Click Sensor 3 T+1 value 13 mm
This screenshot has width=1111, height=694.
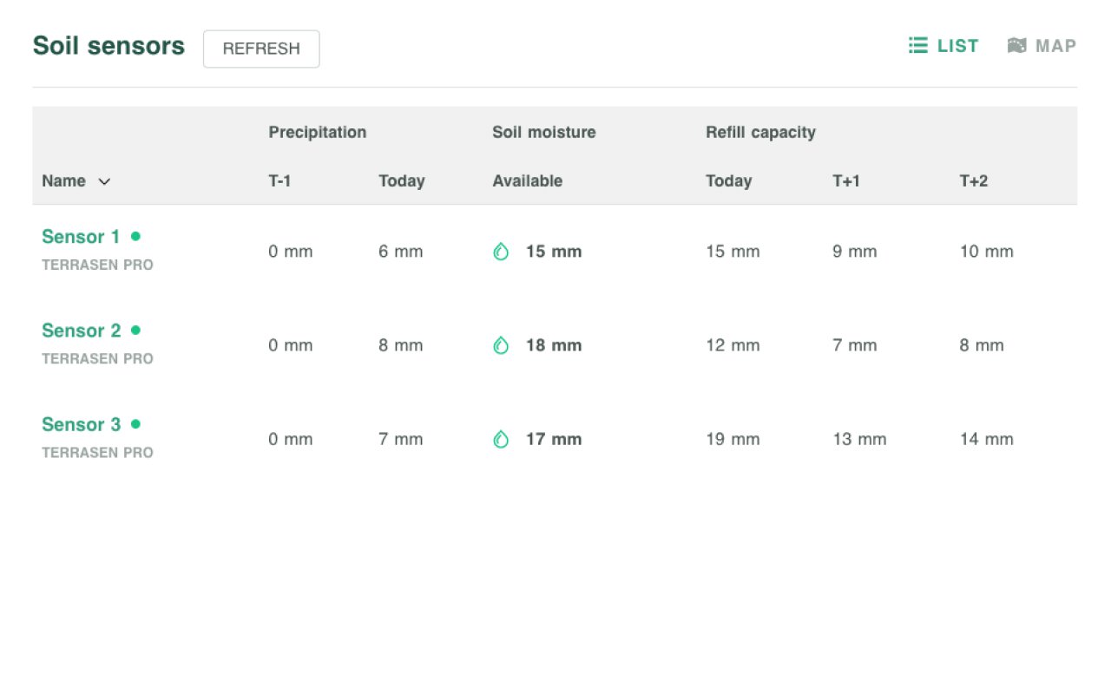click(859, 439)
